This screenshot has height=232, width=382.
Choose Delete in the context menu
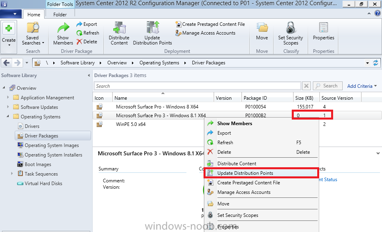tap(262, 152)
